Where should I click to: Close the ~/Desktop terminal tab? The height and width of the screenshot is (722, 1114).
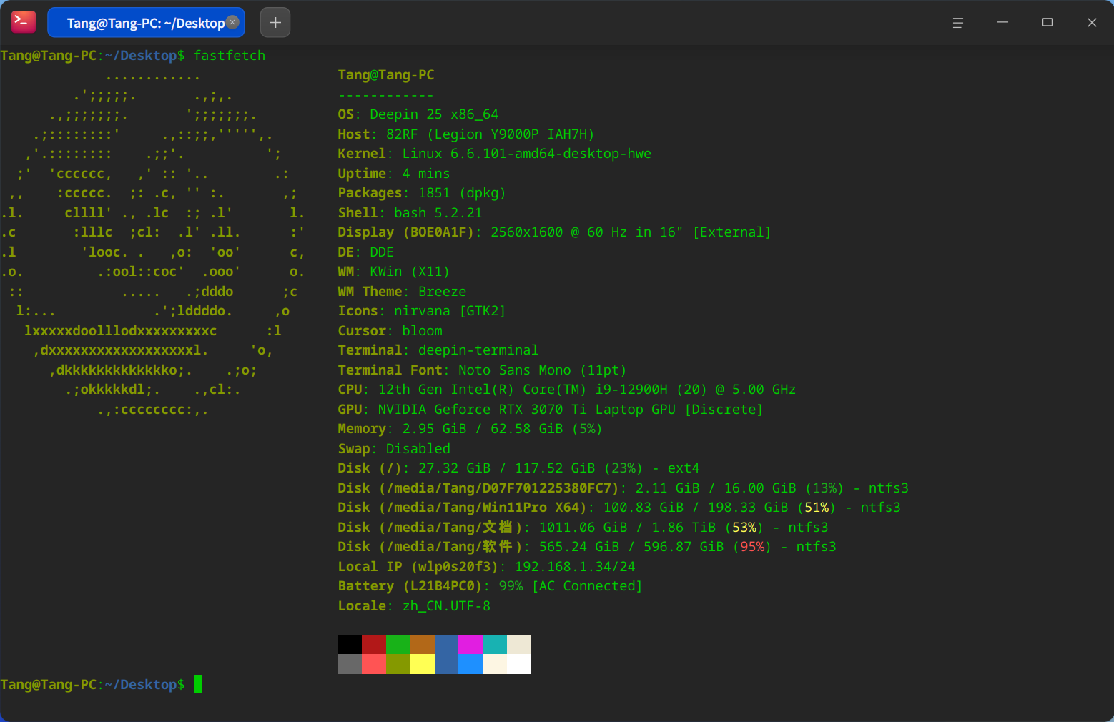click(232, 22)
